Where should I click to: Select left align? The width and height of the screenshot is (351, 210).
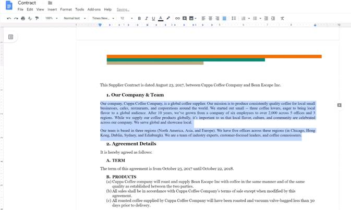pyautogui.click(x=203, y=18)
